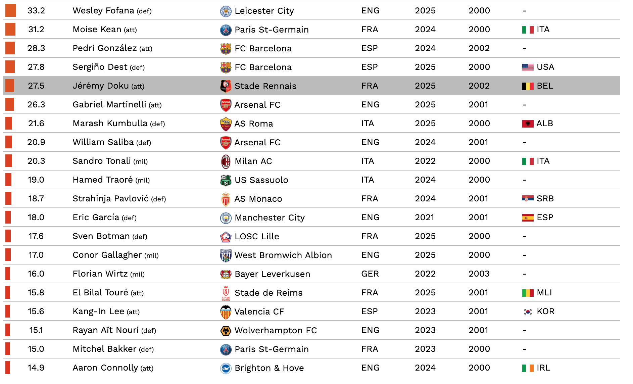Viewport: 633px width, 384px height.
Task: Click the Leicester City club crest
Action: point(226,11)
